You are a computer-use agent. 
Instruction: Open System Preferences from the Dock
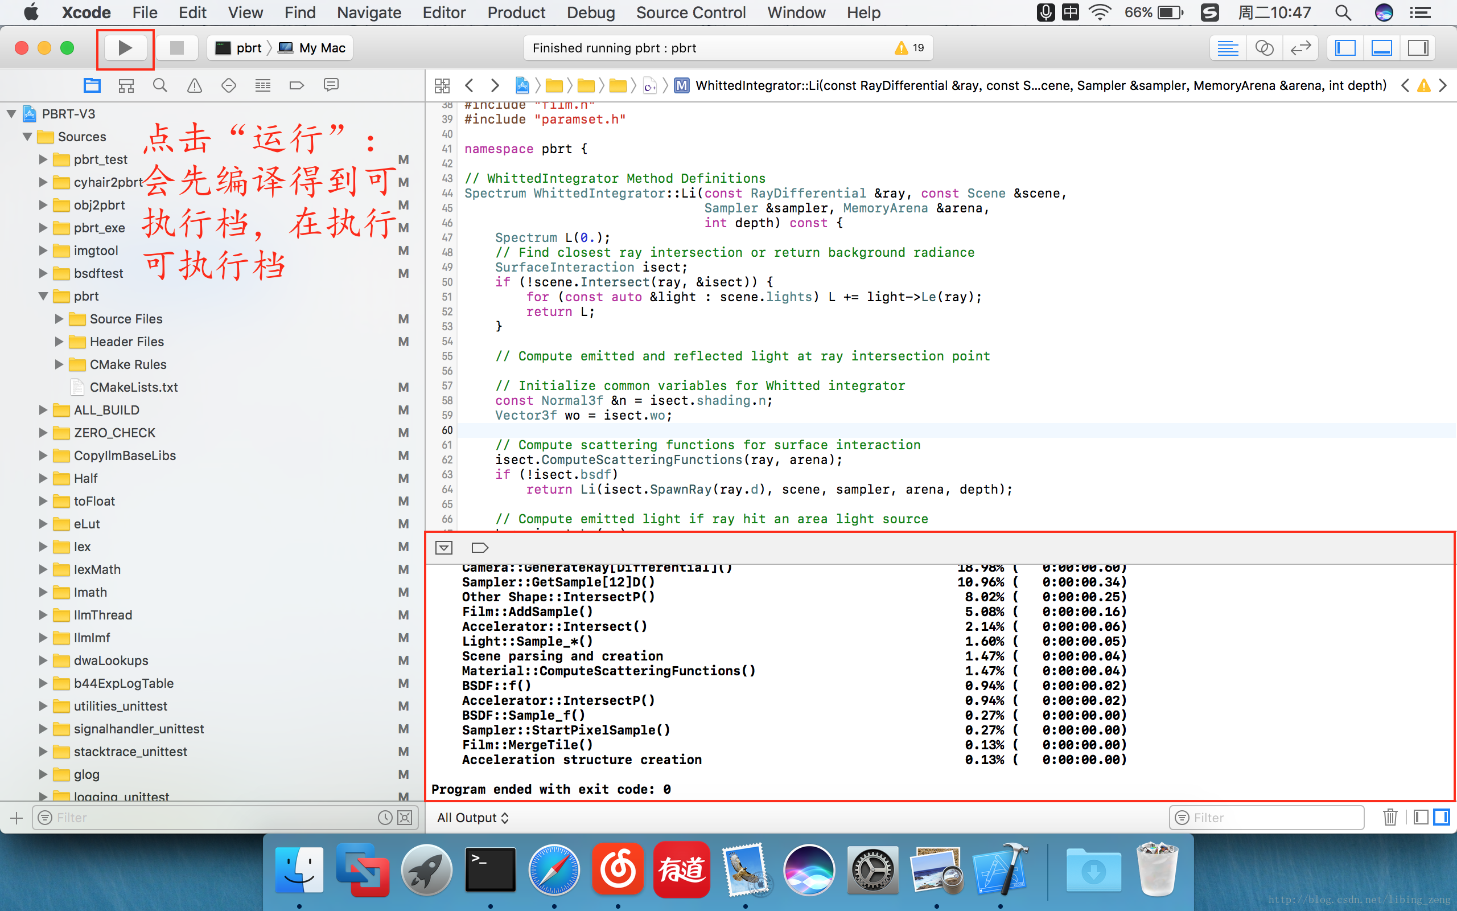872,869
